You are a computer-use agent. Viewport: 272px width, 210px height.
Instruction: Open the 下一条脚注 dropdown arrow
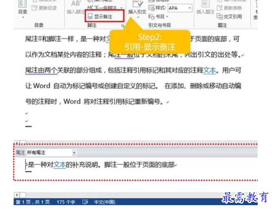pyautogui.click(x=121, y=8)
